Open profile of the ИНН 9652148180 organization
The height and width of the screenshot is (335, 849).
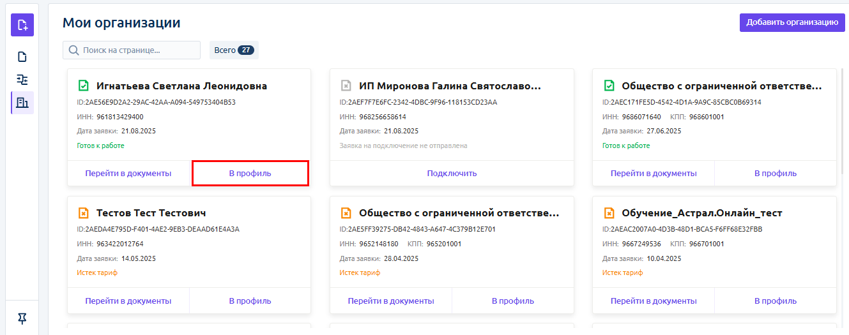point(513,301)
